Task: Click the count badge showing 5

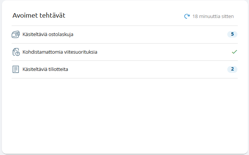Action: click(x=232, y=34)
